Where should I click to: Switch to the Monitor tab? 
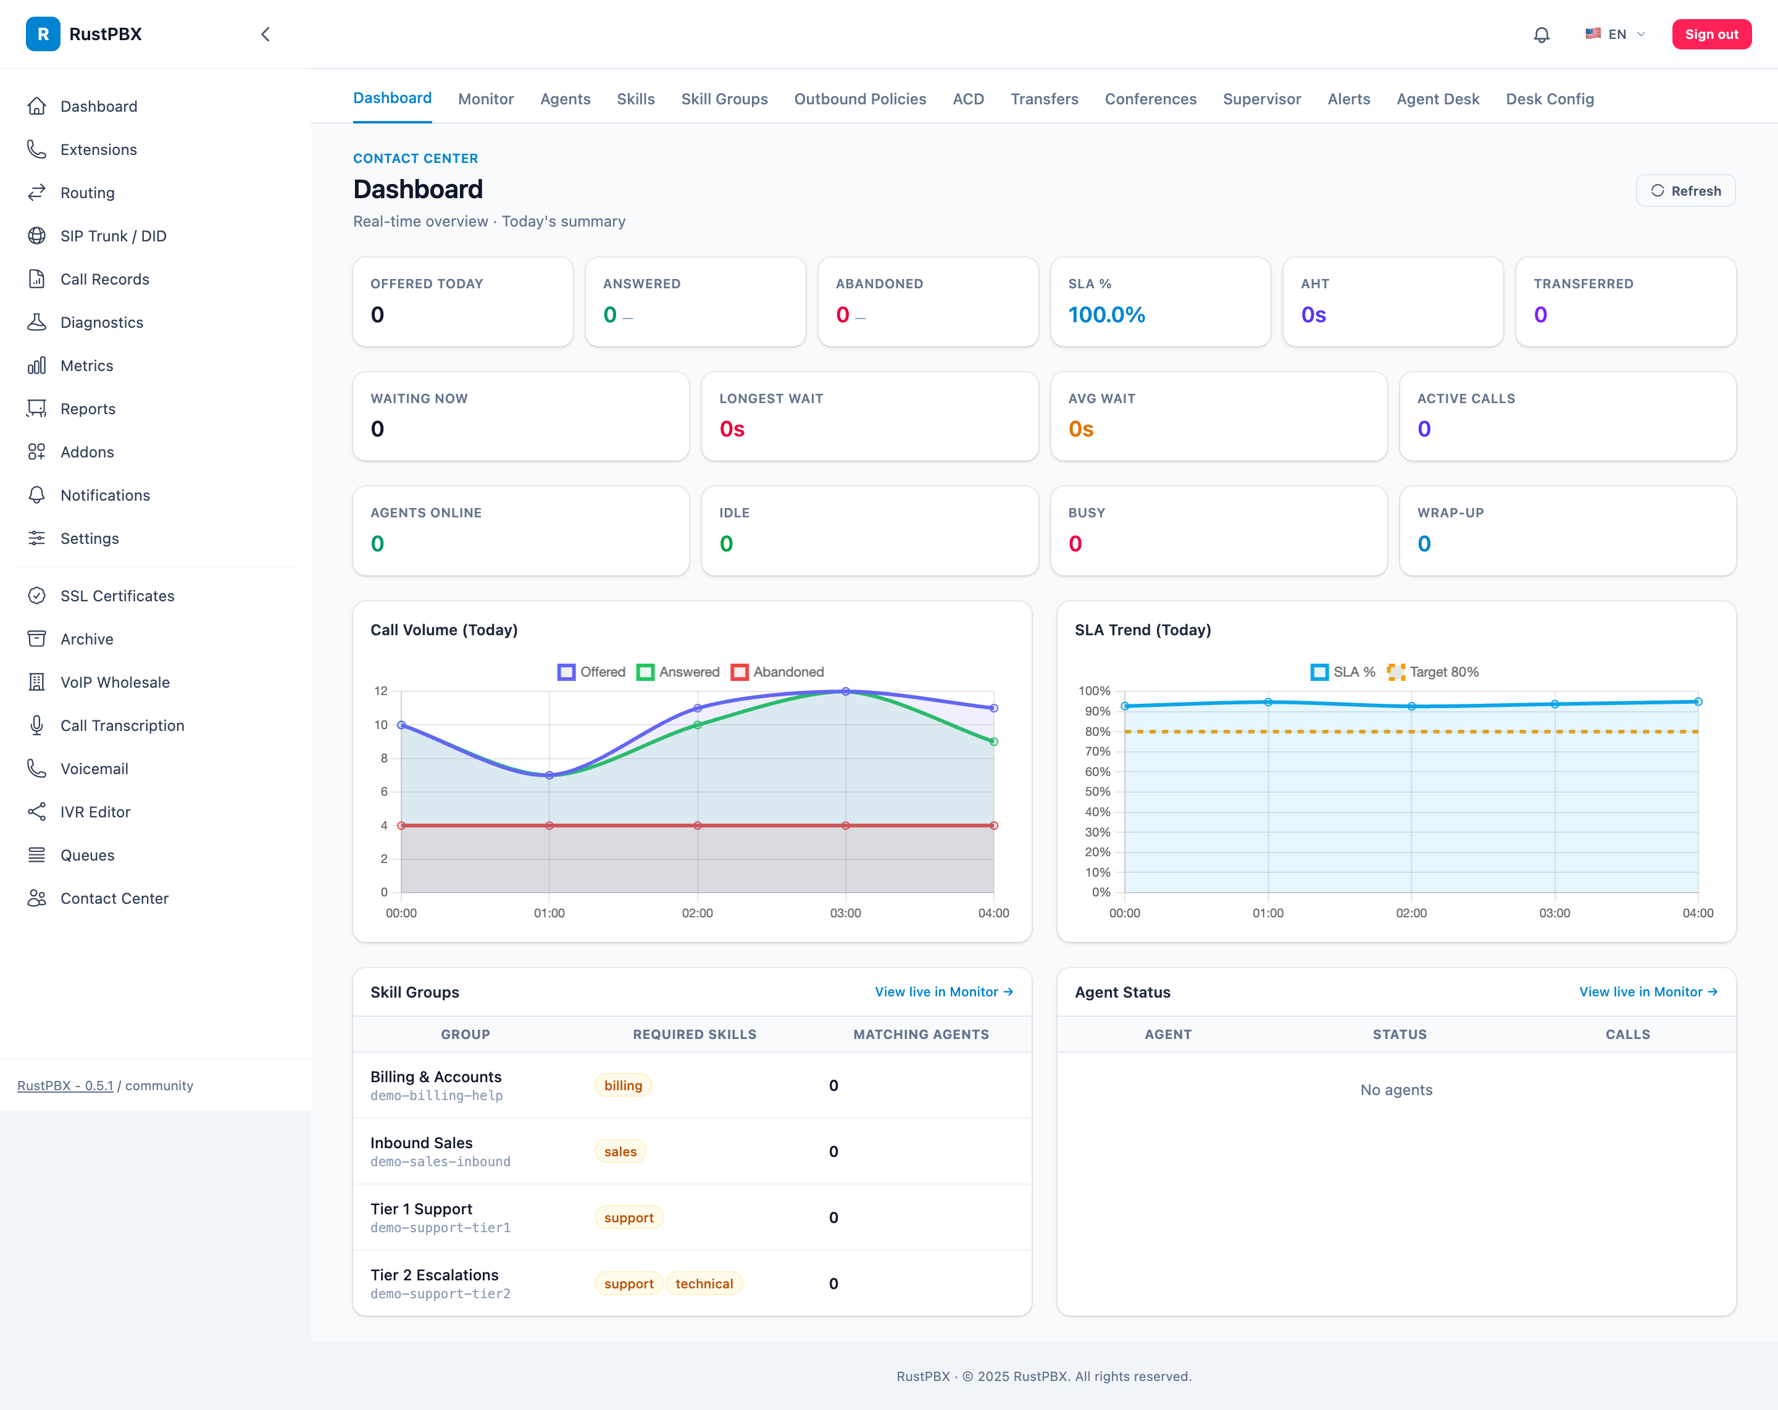(486, 99)
